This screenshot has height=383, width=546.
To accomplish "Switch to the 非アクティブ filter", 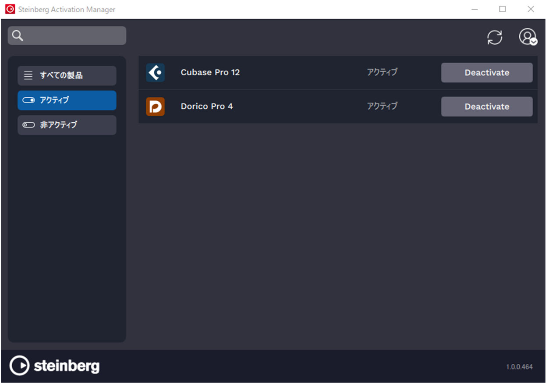I will click(x=67, y=125).
